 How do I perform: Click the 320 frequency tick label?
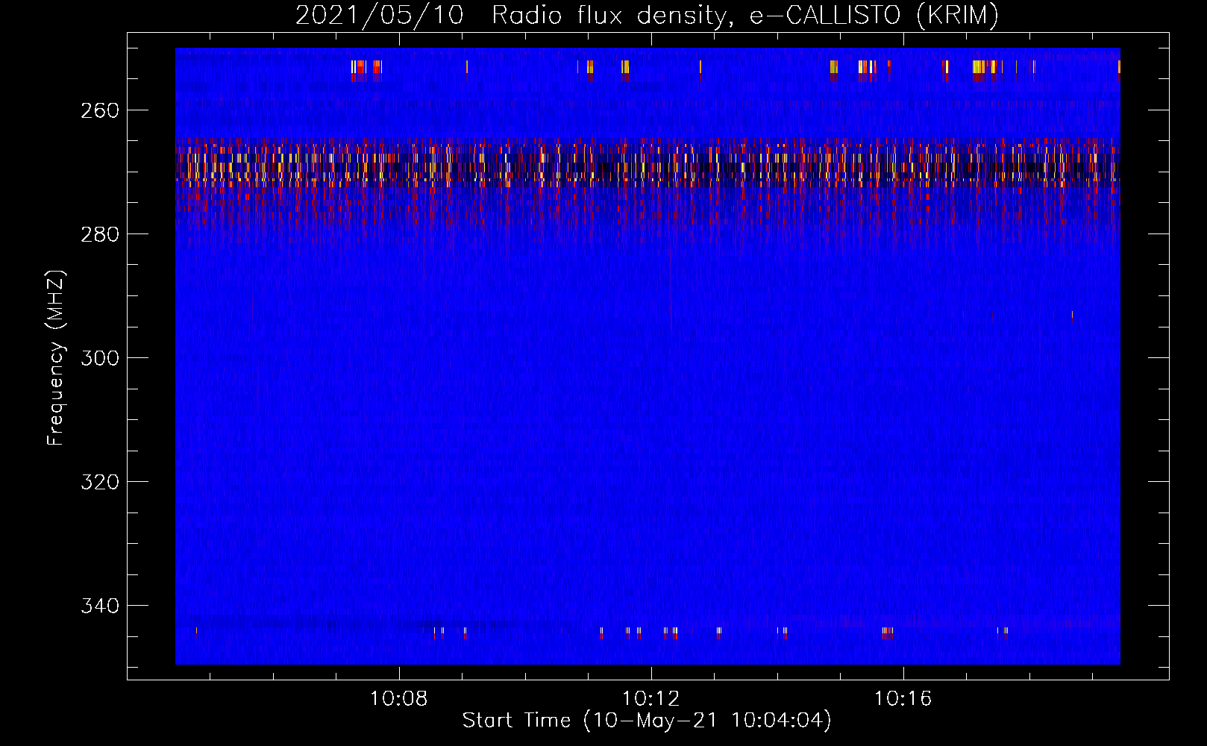[x=99, y=482]
